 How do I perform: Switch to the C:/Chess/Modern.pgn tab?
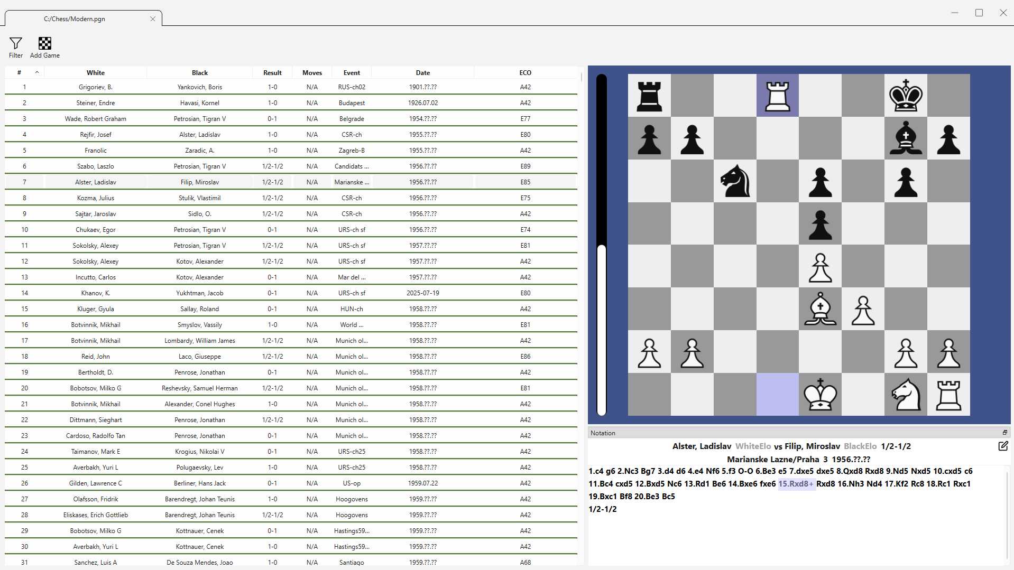click(x=75, y=19)
